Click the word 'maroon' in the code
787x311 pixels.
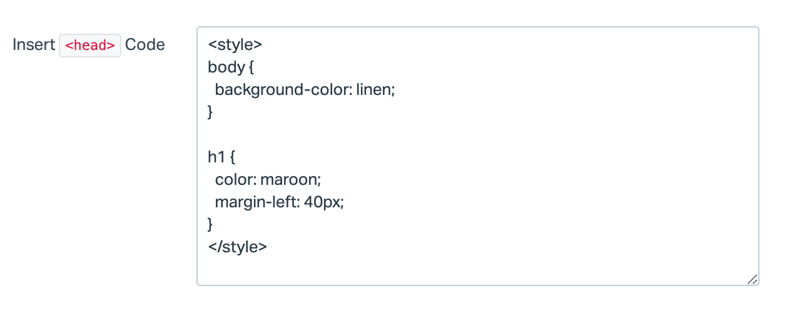(x=288, y=180)
